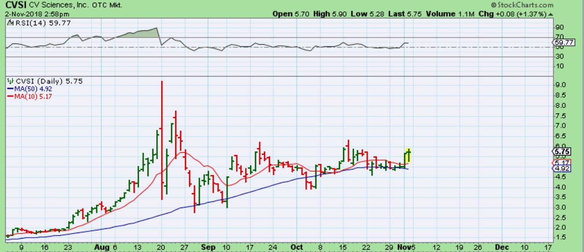Click the red 'MA(10) 5.17' legend entry
The height and width of the screenshot is (252, 584).
click(30, 96)
